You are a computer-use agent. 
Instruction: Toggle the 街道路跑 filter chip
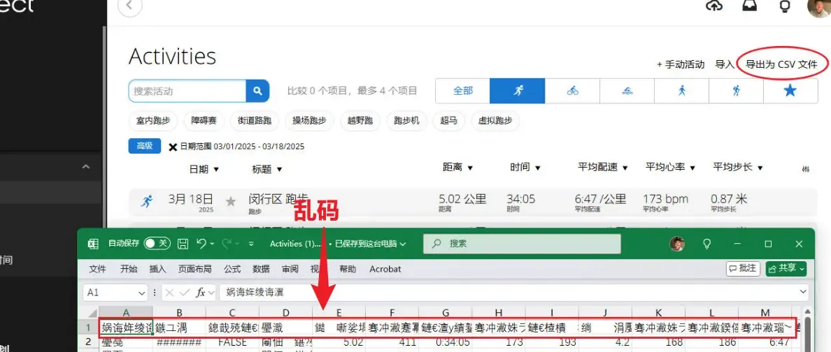255,121
